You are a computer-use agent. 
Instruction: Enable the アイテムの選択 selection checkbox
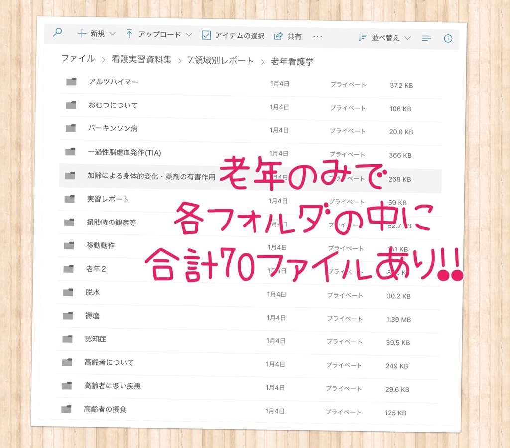pyautogui.click(x=206, y=35)
